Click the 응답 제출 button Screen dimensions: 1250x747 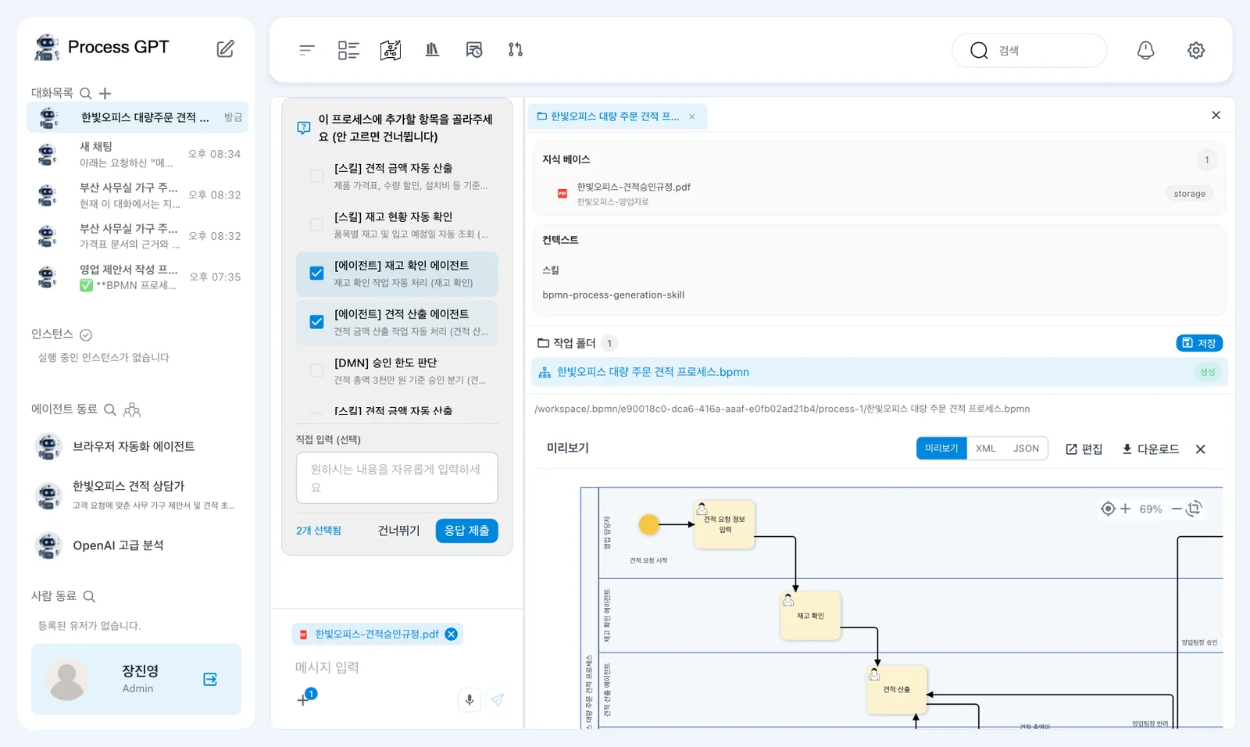466,531
